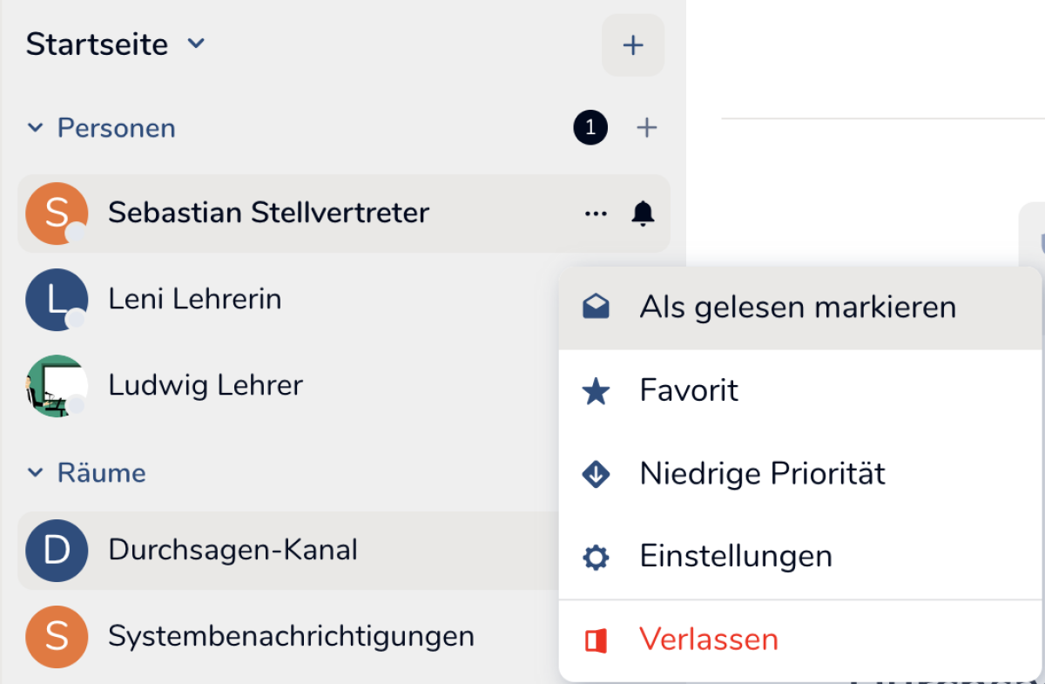The height and width of the screenshot is (684, 1045).
Task: Click the bell notification icon for Sebastian
Action: coord(643,213)
